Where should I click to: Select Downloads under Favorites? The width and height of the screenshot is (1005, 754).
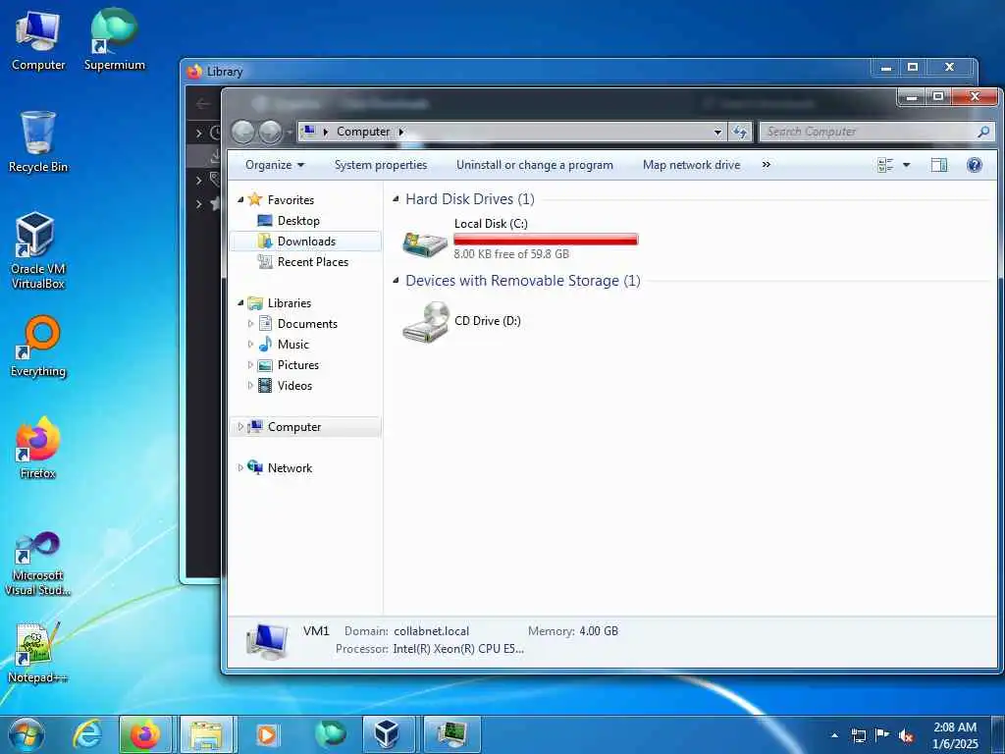[304, 242]
